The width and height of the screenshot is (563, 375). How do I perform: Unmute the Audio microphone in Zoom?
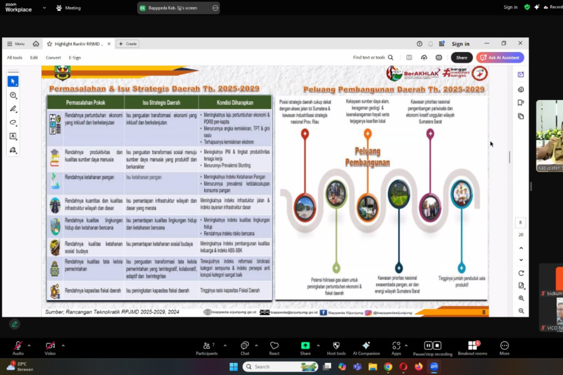click(18, 346)
